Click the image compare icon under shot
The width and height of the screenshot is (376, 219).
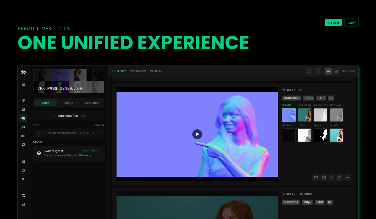[x=324, y=178]
